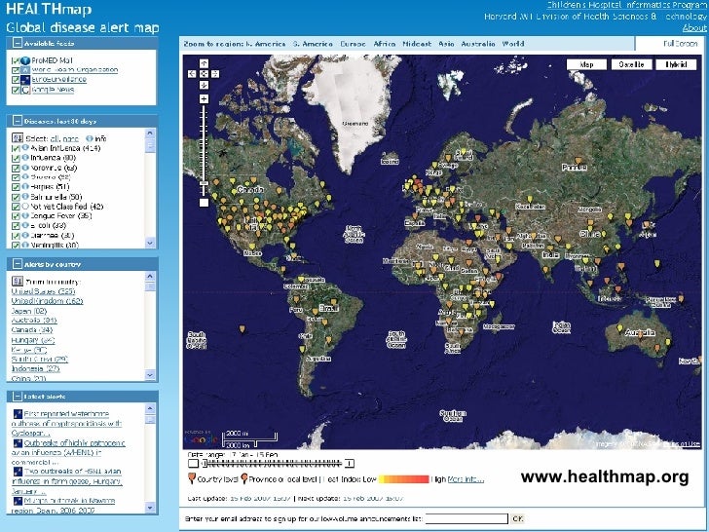Open the info icon next to Salmonella
This screenshot has height=532, width=709.
coord(25,197)
